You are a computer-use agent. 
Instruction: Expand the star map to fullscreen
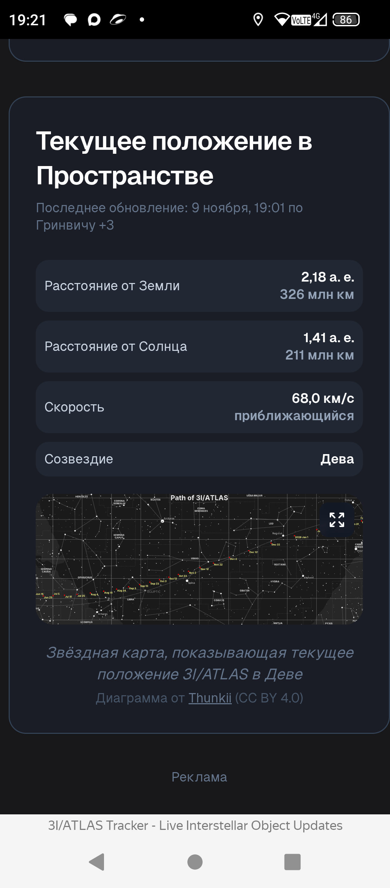[x=337, y=520]
